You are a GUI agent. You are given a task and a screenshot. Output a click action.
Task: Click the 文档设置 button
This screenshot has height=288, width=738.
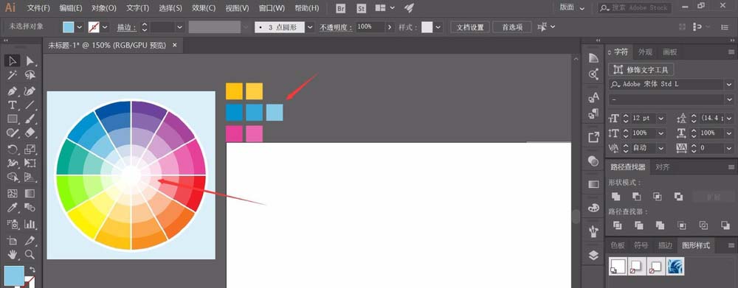pyautogui.click(x=470, y=27)
